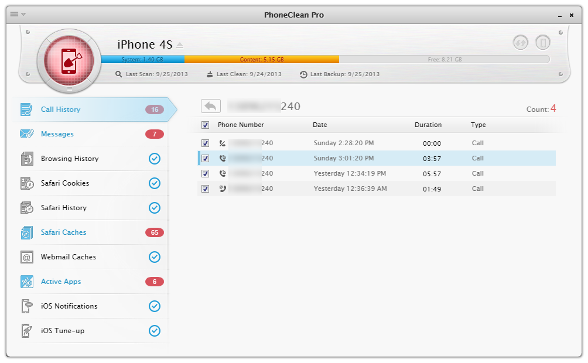Screen dimensions: 588x363
Task: Click the Webmail Caches @ icon
Action: click(x=27, y=257)
